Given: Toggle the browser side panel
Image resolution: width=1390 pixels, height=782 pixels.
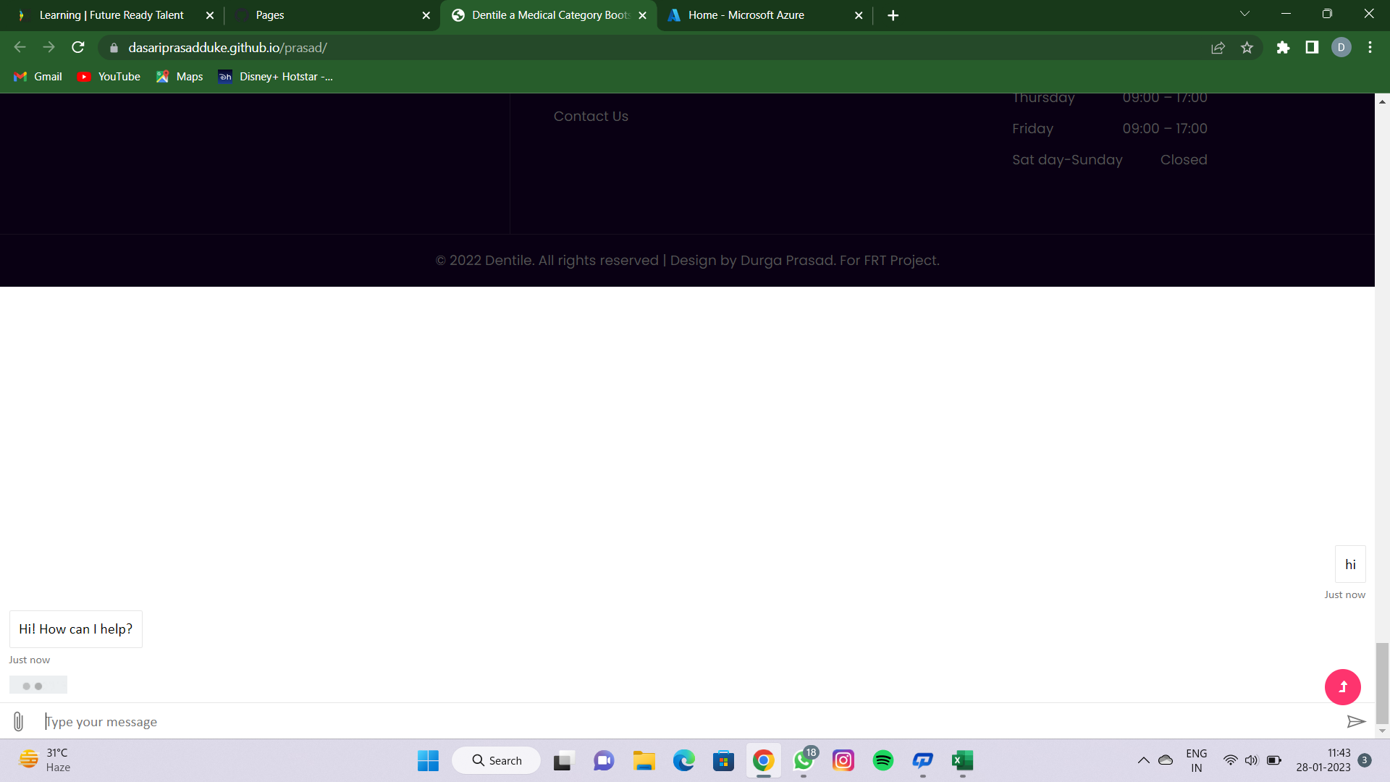Looking at the screenshot, I should (1312, 48).
